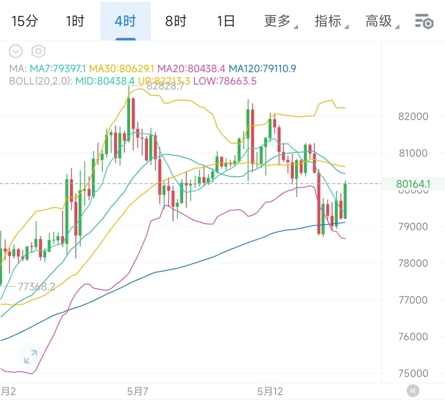The width and height of the screenshot is (445, 400).
Task: Select the active 4时 timeframe tab
Action: pyautogui.click(x=125, y=21)
